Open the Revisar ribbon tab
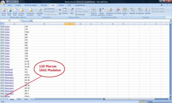The image size is (172, 103). click(61, 5)
